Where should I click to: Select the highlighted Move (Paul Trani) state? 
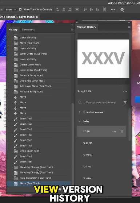pos(39,183)
